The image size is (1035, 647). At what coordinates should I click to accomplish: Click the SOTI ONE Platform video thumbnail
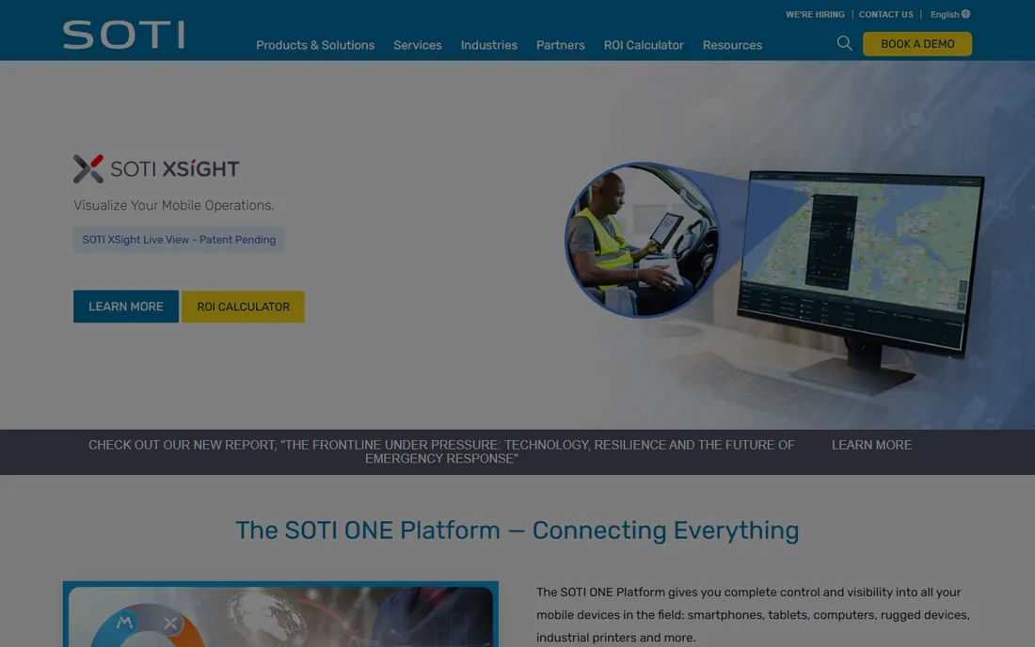(280, 614)
